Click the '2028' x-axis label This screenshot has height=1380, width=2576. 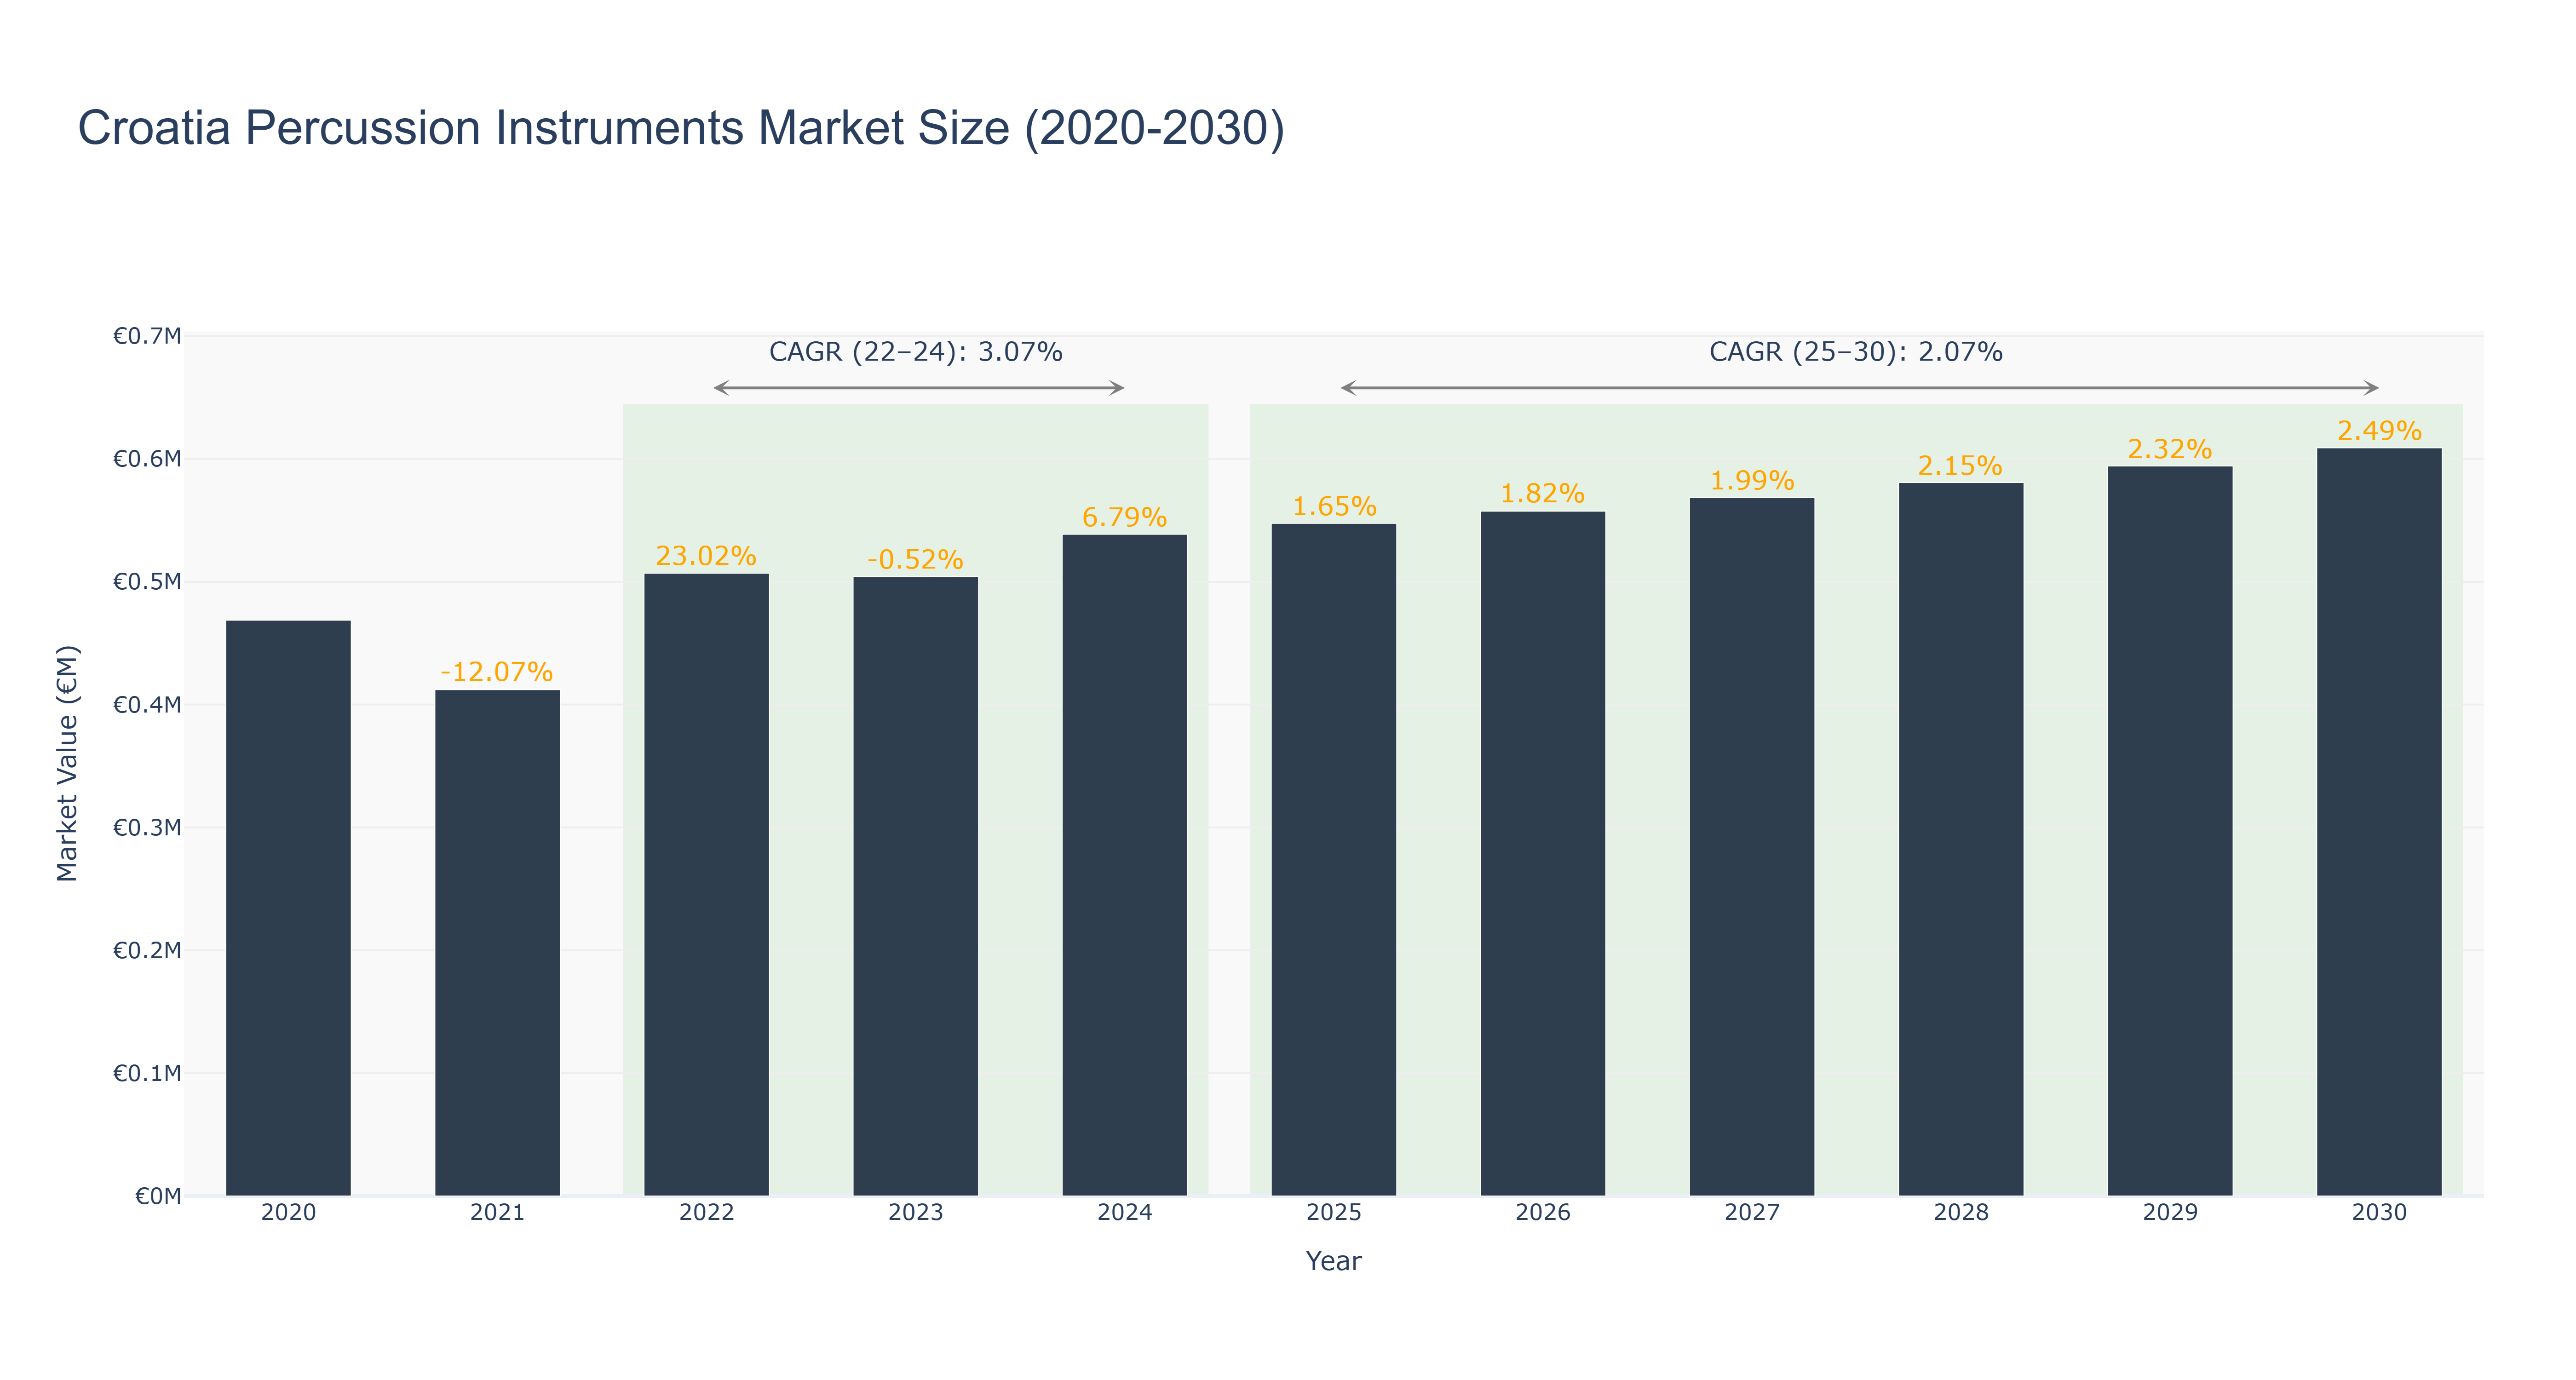[x=1960, y=1213]
